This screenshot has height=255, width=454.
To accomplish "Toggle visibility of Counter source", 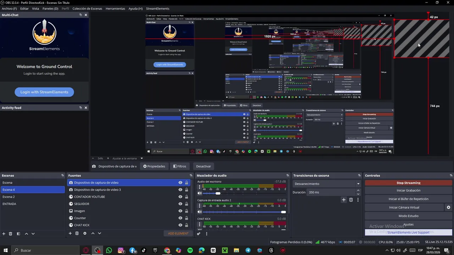I will click(x=180, y=218).
